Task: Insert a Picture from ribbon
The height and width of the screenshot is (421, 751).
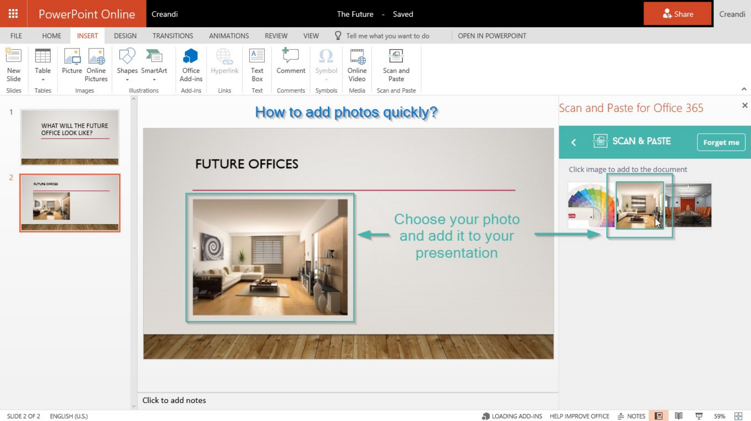Action: [x=72, y=61]
